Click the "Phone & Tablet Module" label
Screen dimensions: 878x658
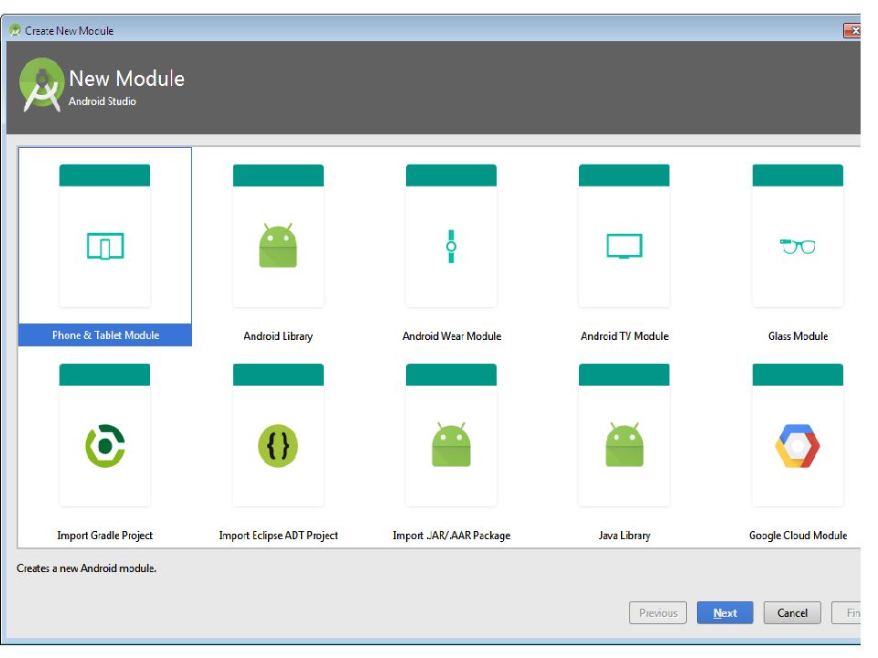tap(105, 335)
